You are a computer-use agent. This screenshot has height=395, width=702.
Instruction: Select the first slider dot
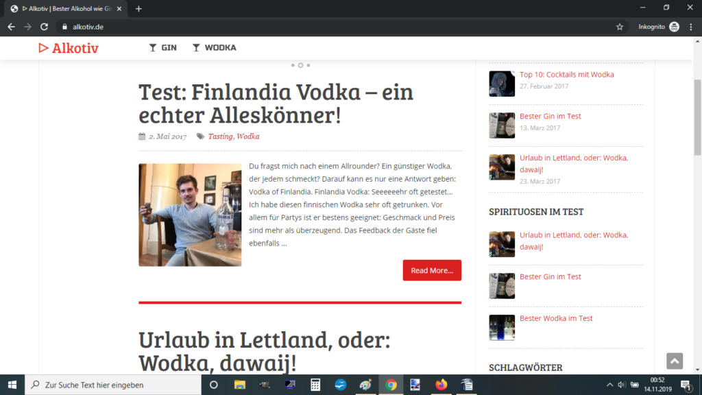coord(293,65)
